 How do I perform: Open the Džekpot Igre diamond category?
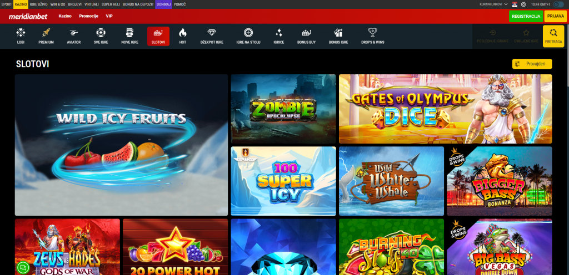[212, 36]
